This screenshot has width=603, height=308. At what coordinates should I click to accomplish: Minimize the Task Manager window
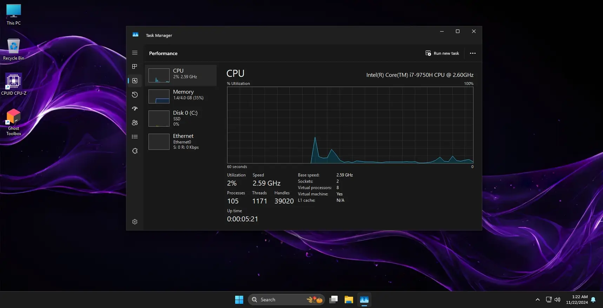[442, 31]
